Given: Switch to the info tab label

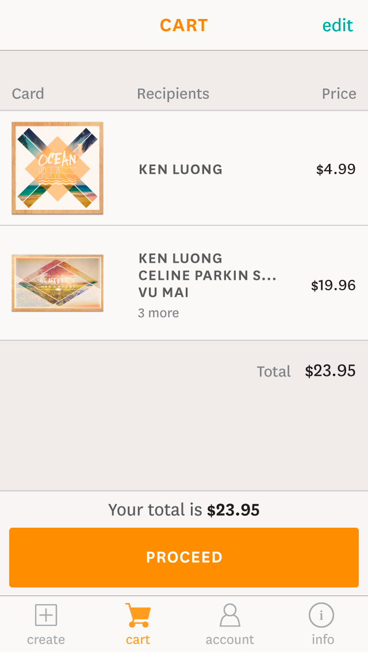Looking at the screenshot, I should (x=323, y=640).
